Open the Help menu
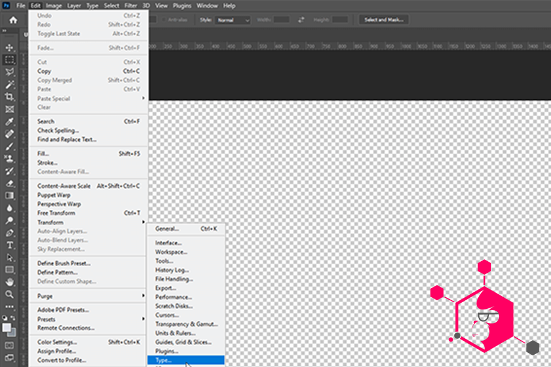 pos(229,6)
